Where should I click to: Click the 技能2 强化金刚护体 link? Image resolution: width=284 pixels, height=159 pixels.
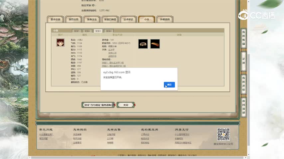[114, 66]
